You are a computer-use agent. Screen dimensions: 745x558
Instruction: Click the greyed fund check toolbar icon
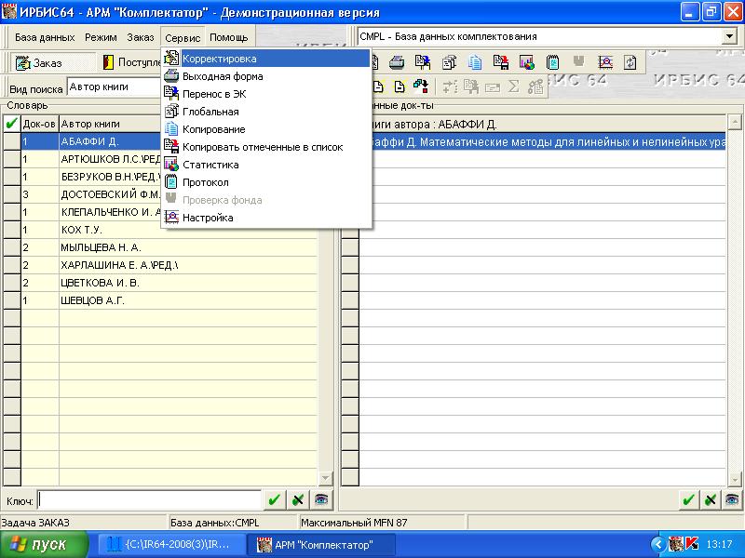pos(578,61)
